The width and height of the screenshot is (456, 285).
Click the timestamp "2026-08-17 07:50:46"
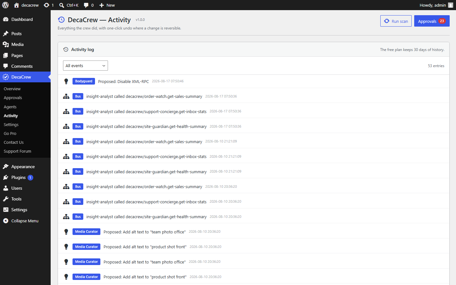pyautogui.click(x=168, y=81)
